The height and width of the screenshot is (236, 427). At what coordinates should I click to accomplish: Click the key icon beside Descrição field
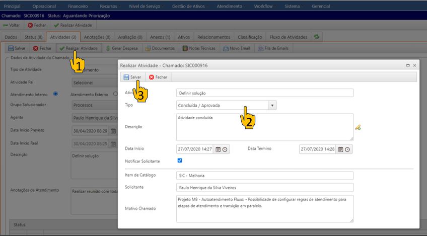358,127
